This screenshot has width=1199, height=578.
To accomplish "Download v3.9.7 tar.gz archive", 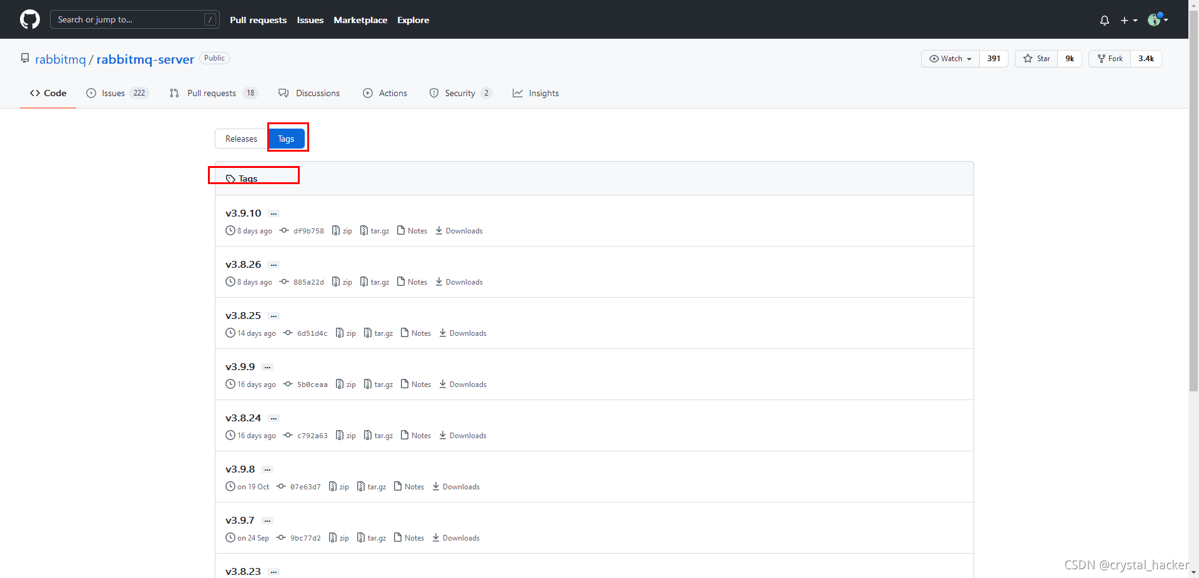I will pos(372,538).
